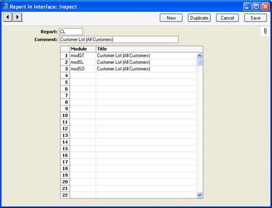Click the New button
This screenshot has height=208, width=272.
(x=171, y=18)
